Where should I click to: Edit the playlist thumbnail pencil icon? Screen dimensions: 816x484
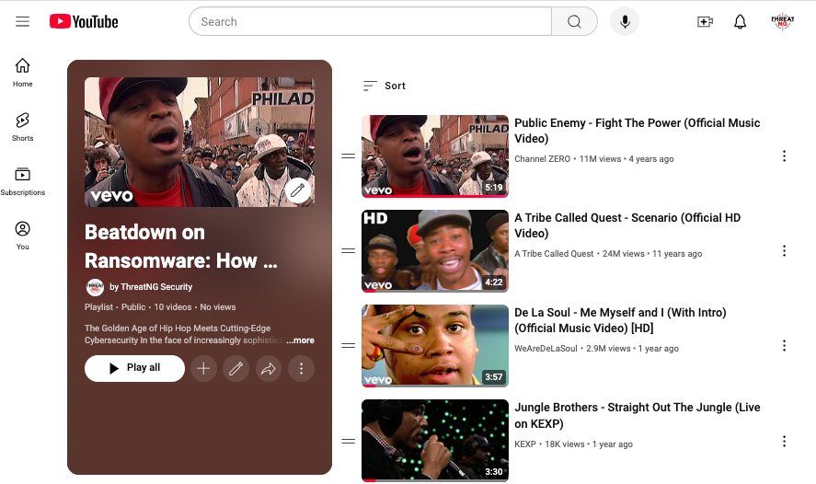point(298,190)
